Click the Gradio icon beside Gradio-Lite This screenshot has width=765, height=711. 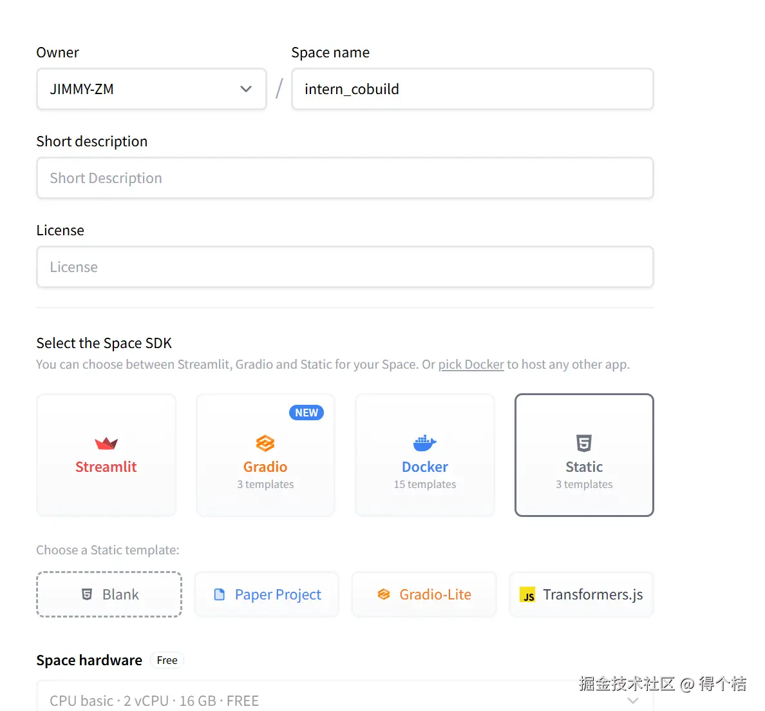click(384, 594)
